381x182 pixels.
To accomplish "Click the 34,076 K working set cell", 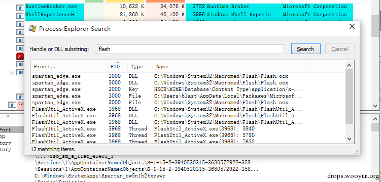I will (172, 7).
